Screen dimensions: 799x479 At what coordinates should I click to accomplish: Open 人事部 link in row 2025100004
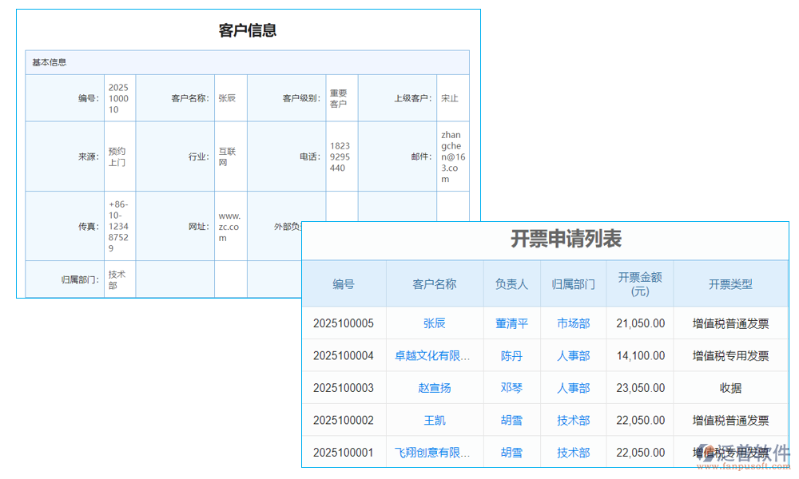tap(573, 356)
